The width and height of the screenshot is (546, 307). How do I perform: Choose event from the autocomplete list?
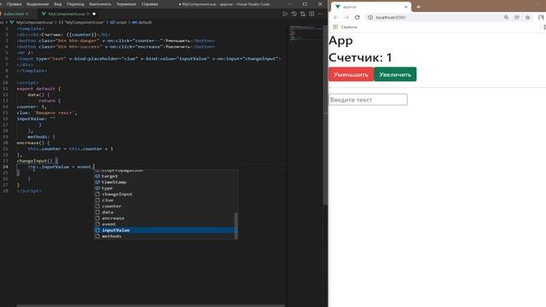tap(165, 224)
